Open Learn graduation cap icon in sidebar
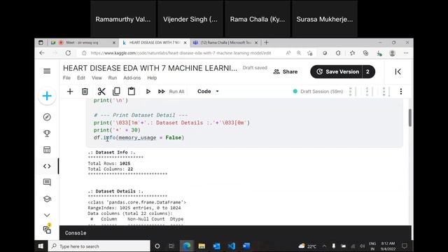This screenshot has height=252, width=448. [47, 199]
